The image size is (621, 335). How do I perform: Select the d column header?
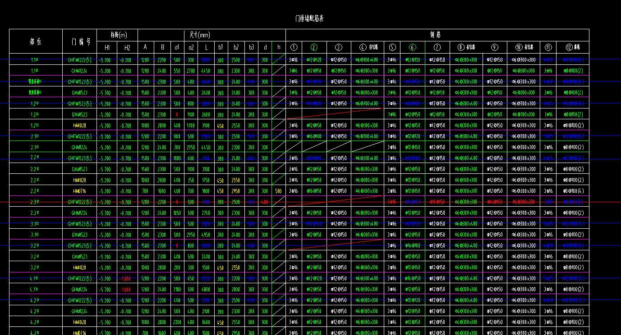click(265, 47)
